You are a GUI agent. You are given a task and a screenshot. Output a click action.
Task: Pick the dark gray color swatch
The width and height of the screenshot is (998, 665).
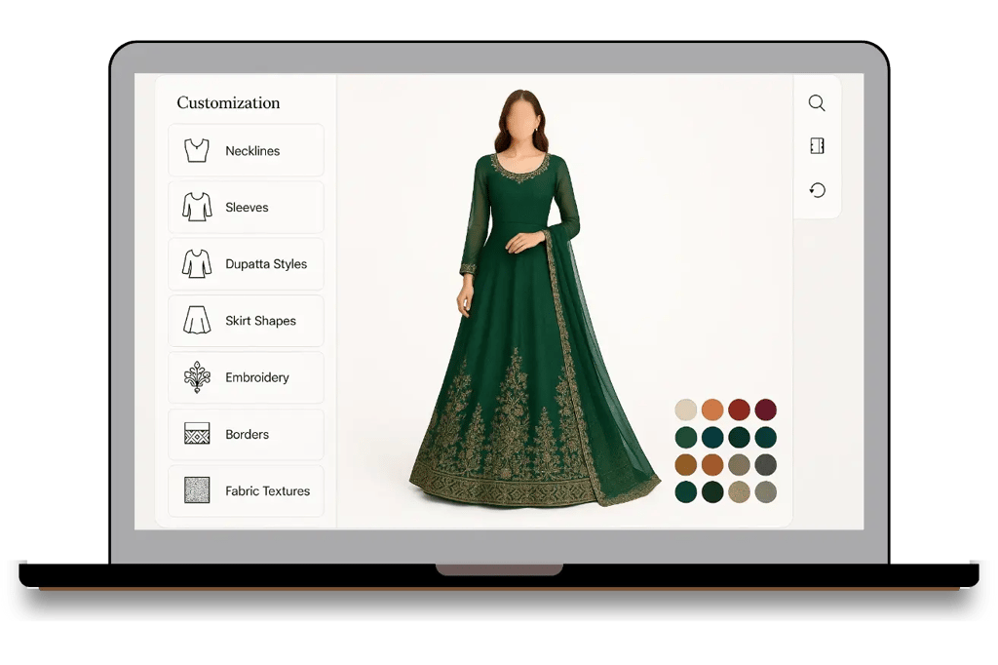tap(767, 465)
